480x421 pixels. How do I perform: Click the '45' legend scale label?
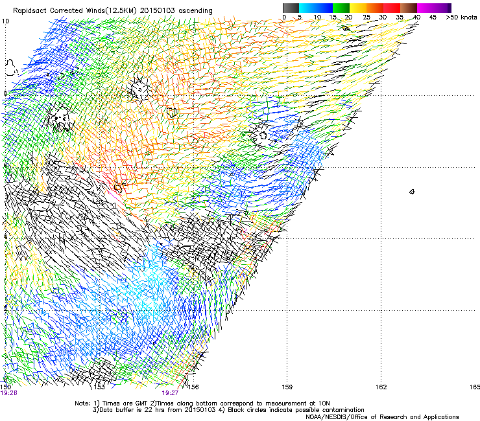pyautogui.click(x=433, y=17)
